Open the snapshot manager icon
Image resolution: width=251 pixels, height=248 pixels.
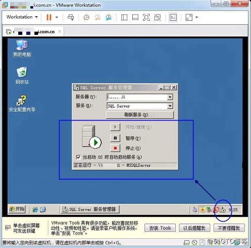tap(108, 17)
